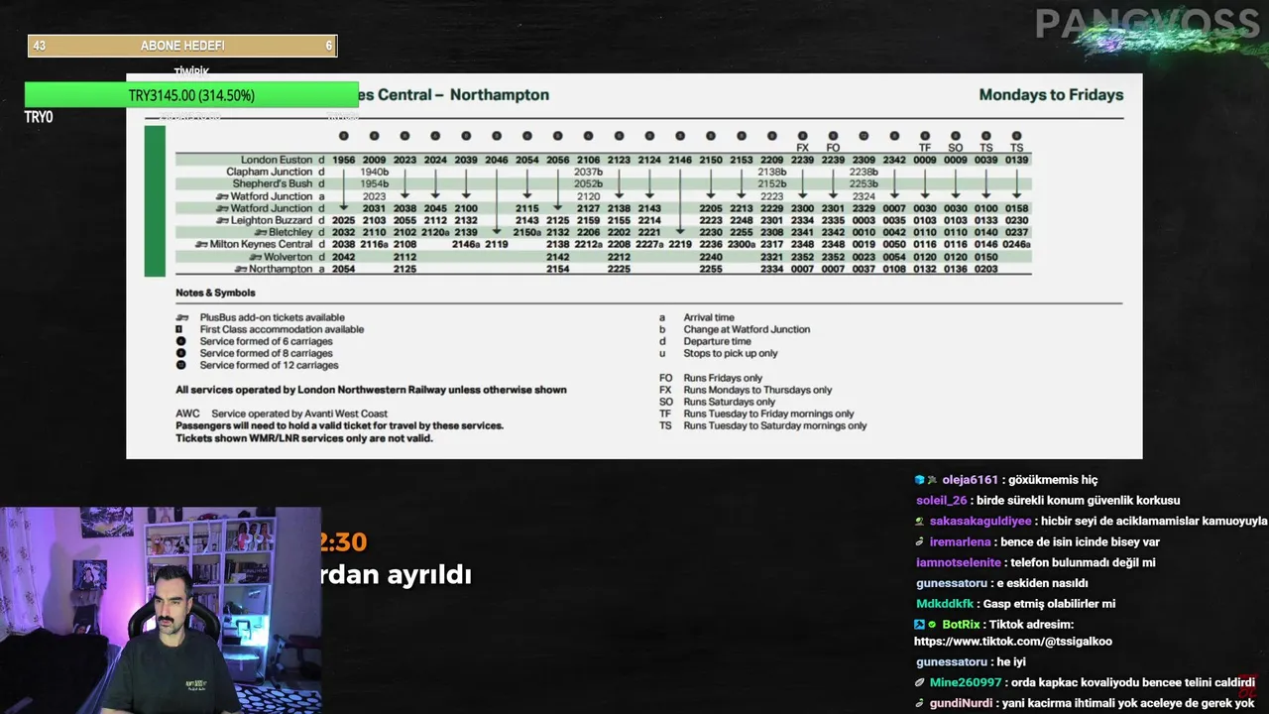Click the 0203 Northampton arrival time
The image size is (1269, 714).
pyautogui.click(x=985, y=269)
